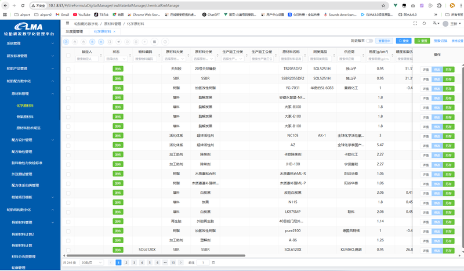Expand the 系统管理 sidebar menu
The image size is (464, 271).
click(30, 44)
